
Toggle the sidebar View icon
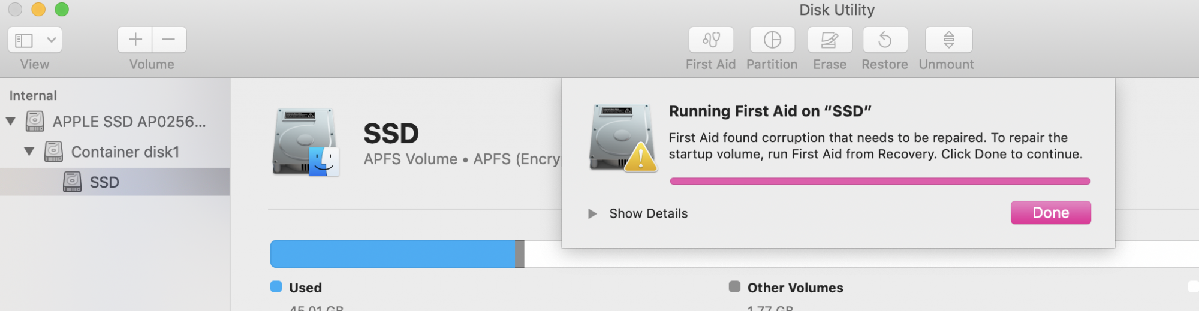pos(24,40)
